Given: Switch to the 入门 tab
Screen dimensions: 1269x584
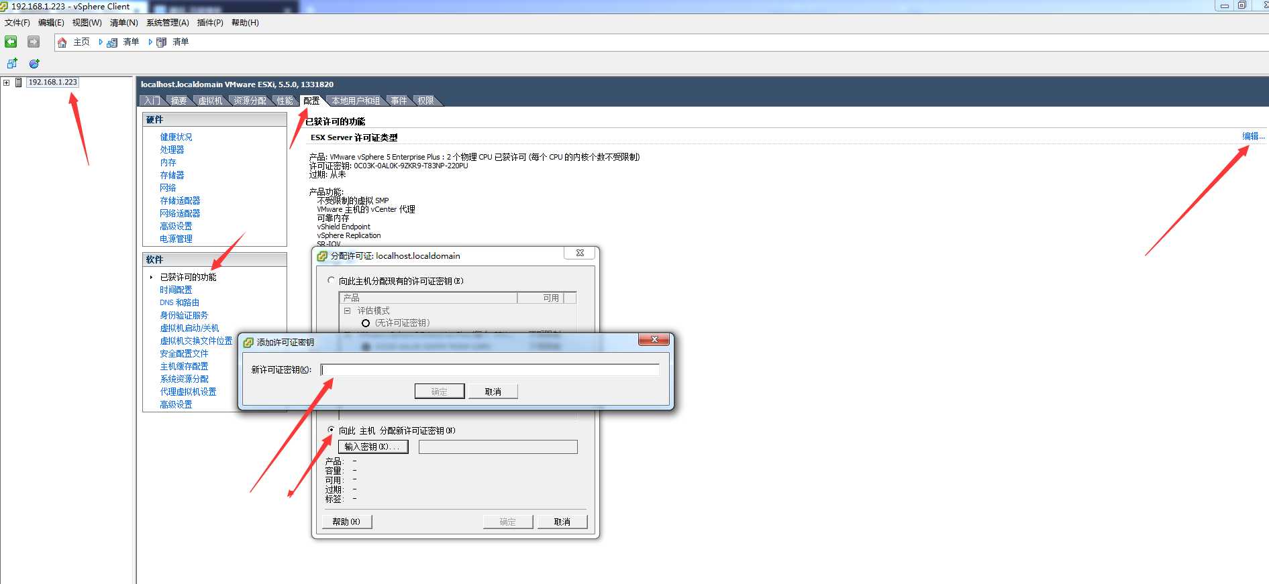Looking at the screenshot, I should (x=152, y=101).
